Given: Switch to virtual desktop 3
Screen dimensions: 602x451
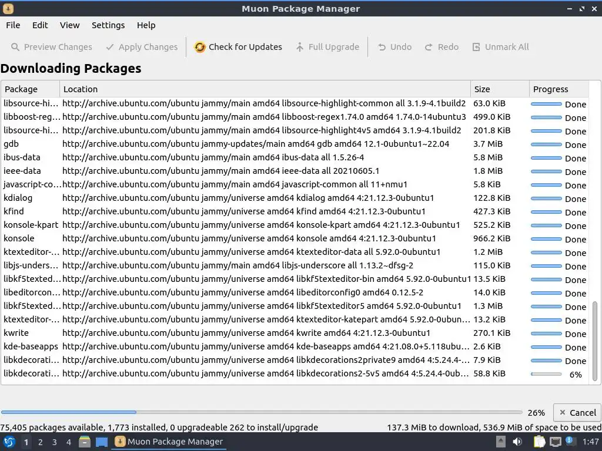Looking at the screenshot, I should tap(55, 442).
